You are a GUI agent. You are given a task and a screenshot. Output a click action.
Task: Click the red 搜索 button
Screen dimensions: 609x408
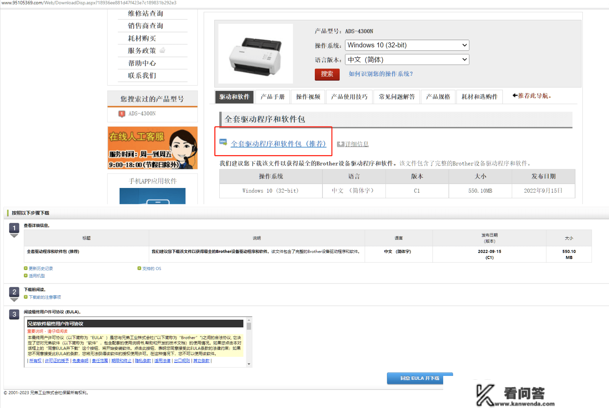[x=327, y=74]
